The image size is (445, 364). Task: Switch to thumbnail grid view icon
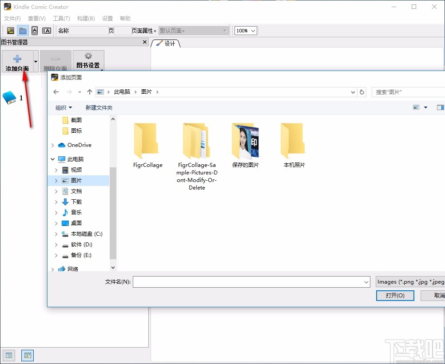[x=28, y=355]
